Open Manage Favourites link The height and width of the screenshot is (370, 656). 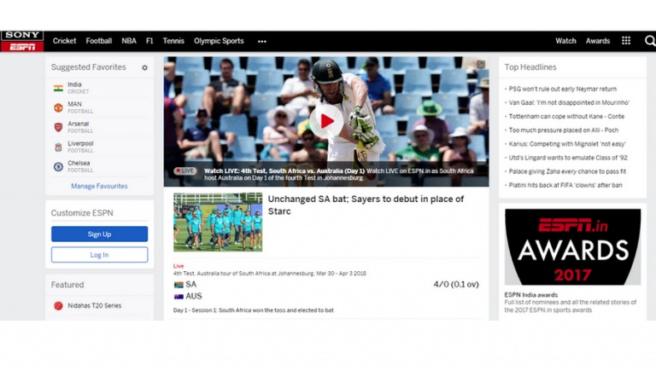[x=99, y=186]
